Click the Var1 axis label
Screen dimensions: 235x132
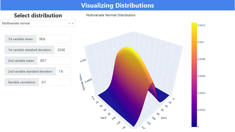tap(164, 118)
